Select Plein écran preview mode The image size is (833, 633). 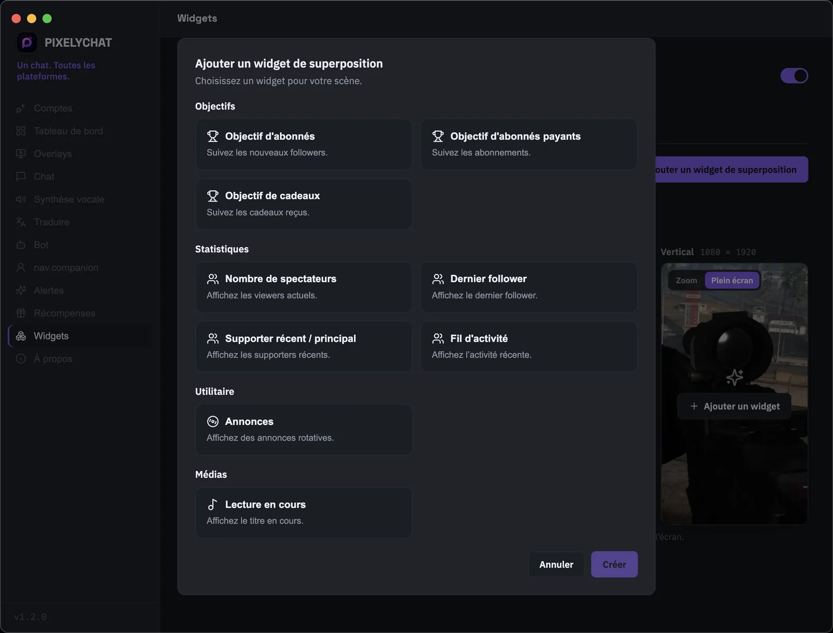(732, 281)
